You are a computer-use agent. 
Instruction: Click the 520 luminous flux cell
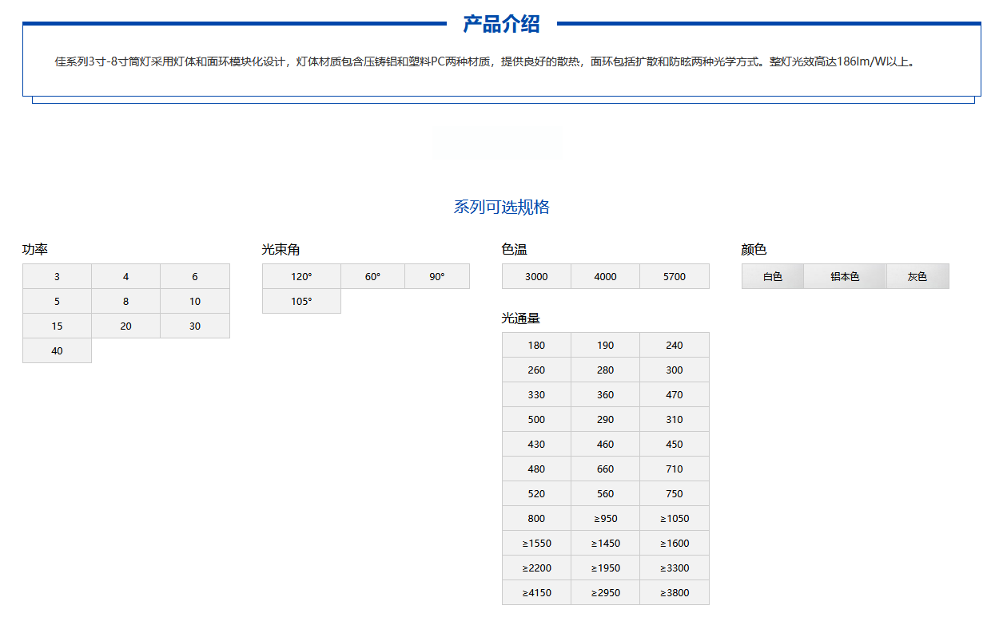tap(536, 493)
